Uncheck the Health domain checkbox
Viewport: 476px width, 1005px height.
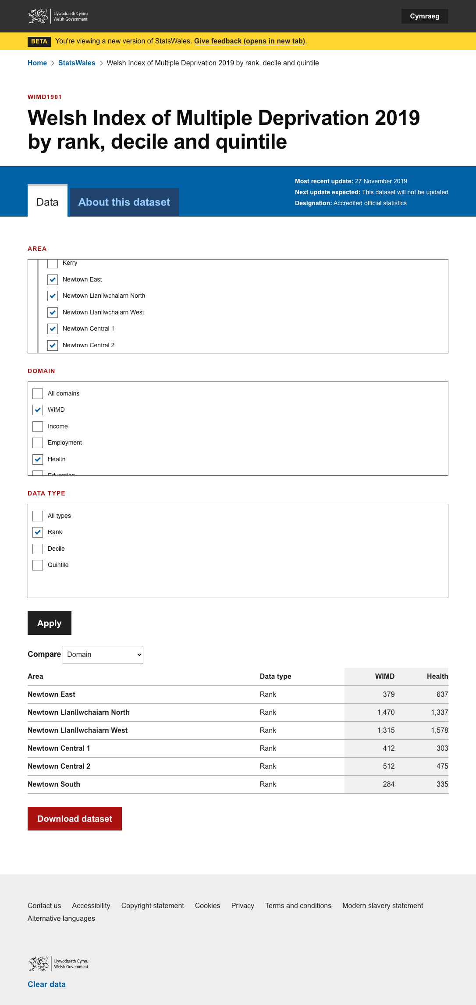[x=38, y=460]
